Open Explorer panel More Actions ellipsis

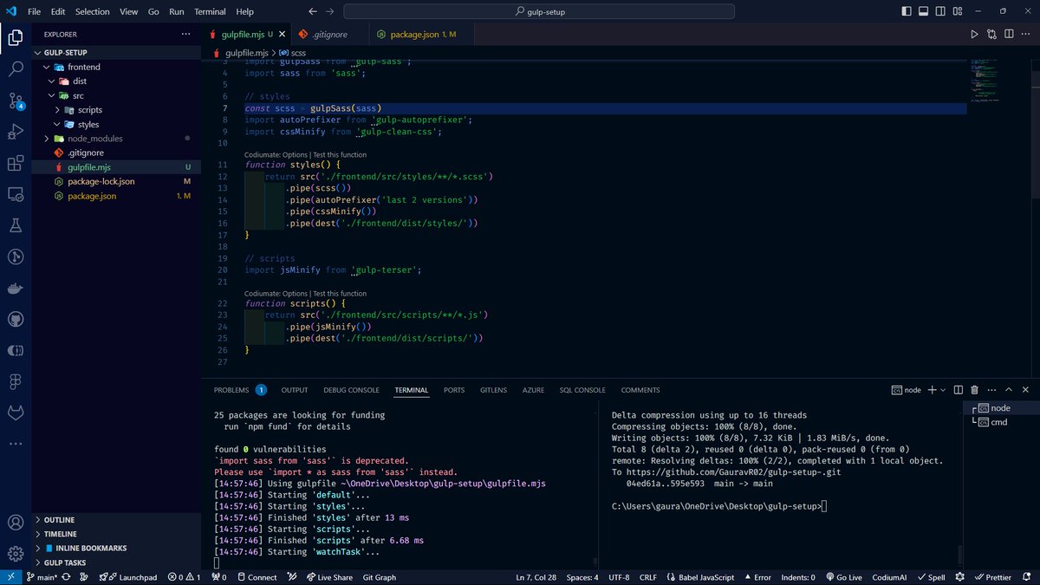tap(185, 35)
